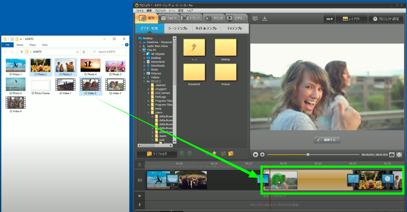The image size is (407, 212).
Task: Collapse the Users folder in tree
Action: click(x=148, y=113)
